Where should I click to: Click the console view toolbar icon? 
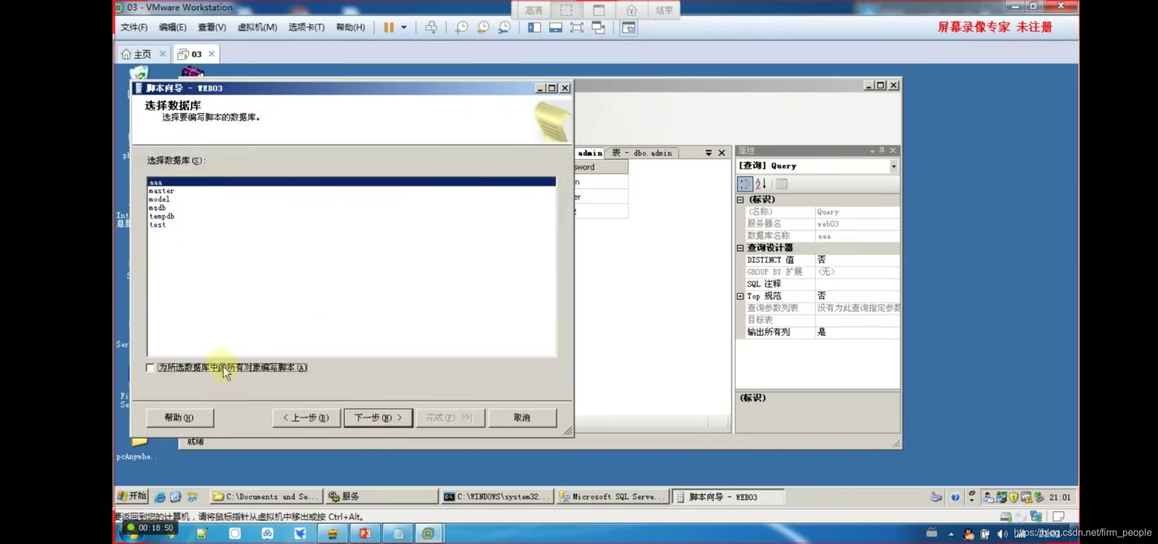[x=628, y=28]
